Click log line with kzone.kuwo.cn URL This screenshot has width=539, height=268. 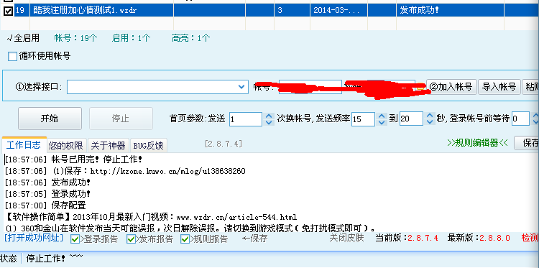tap(125, 171)
